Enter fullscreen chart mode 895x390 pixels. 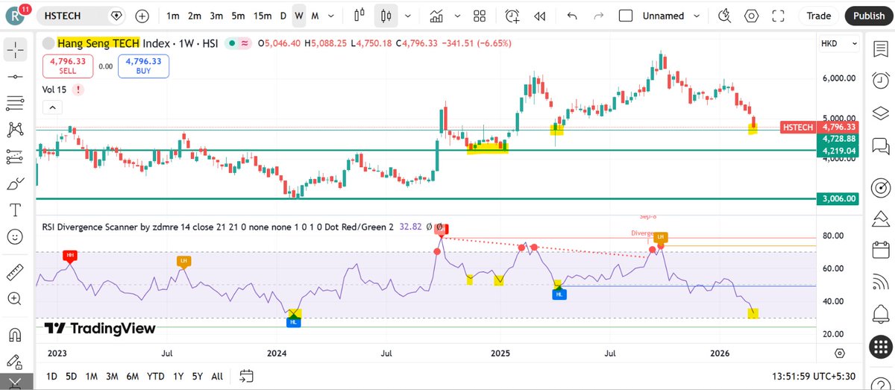tap(779, 16)
